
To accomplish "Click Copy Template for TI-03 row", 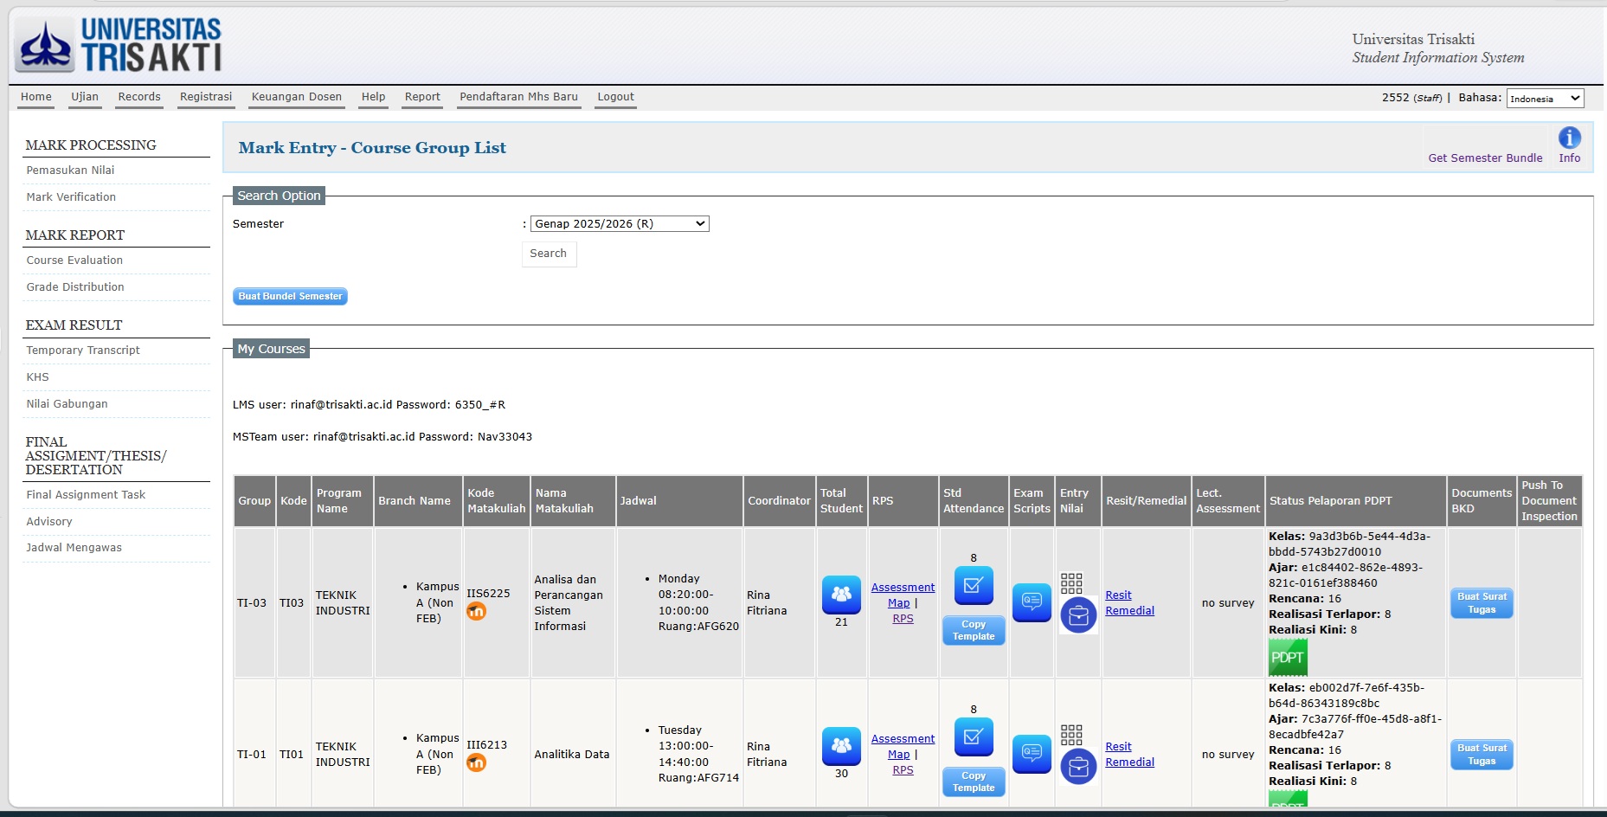I will 974,630.
